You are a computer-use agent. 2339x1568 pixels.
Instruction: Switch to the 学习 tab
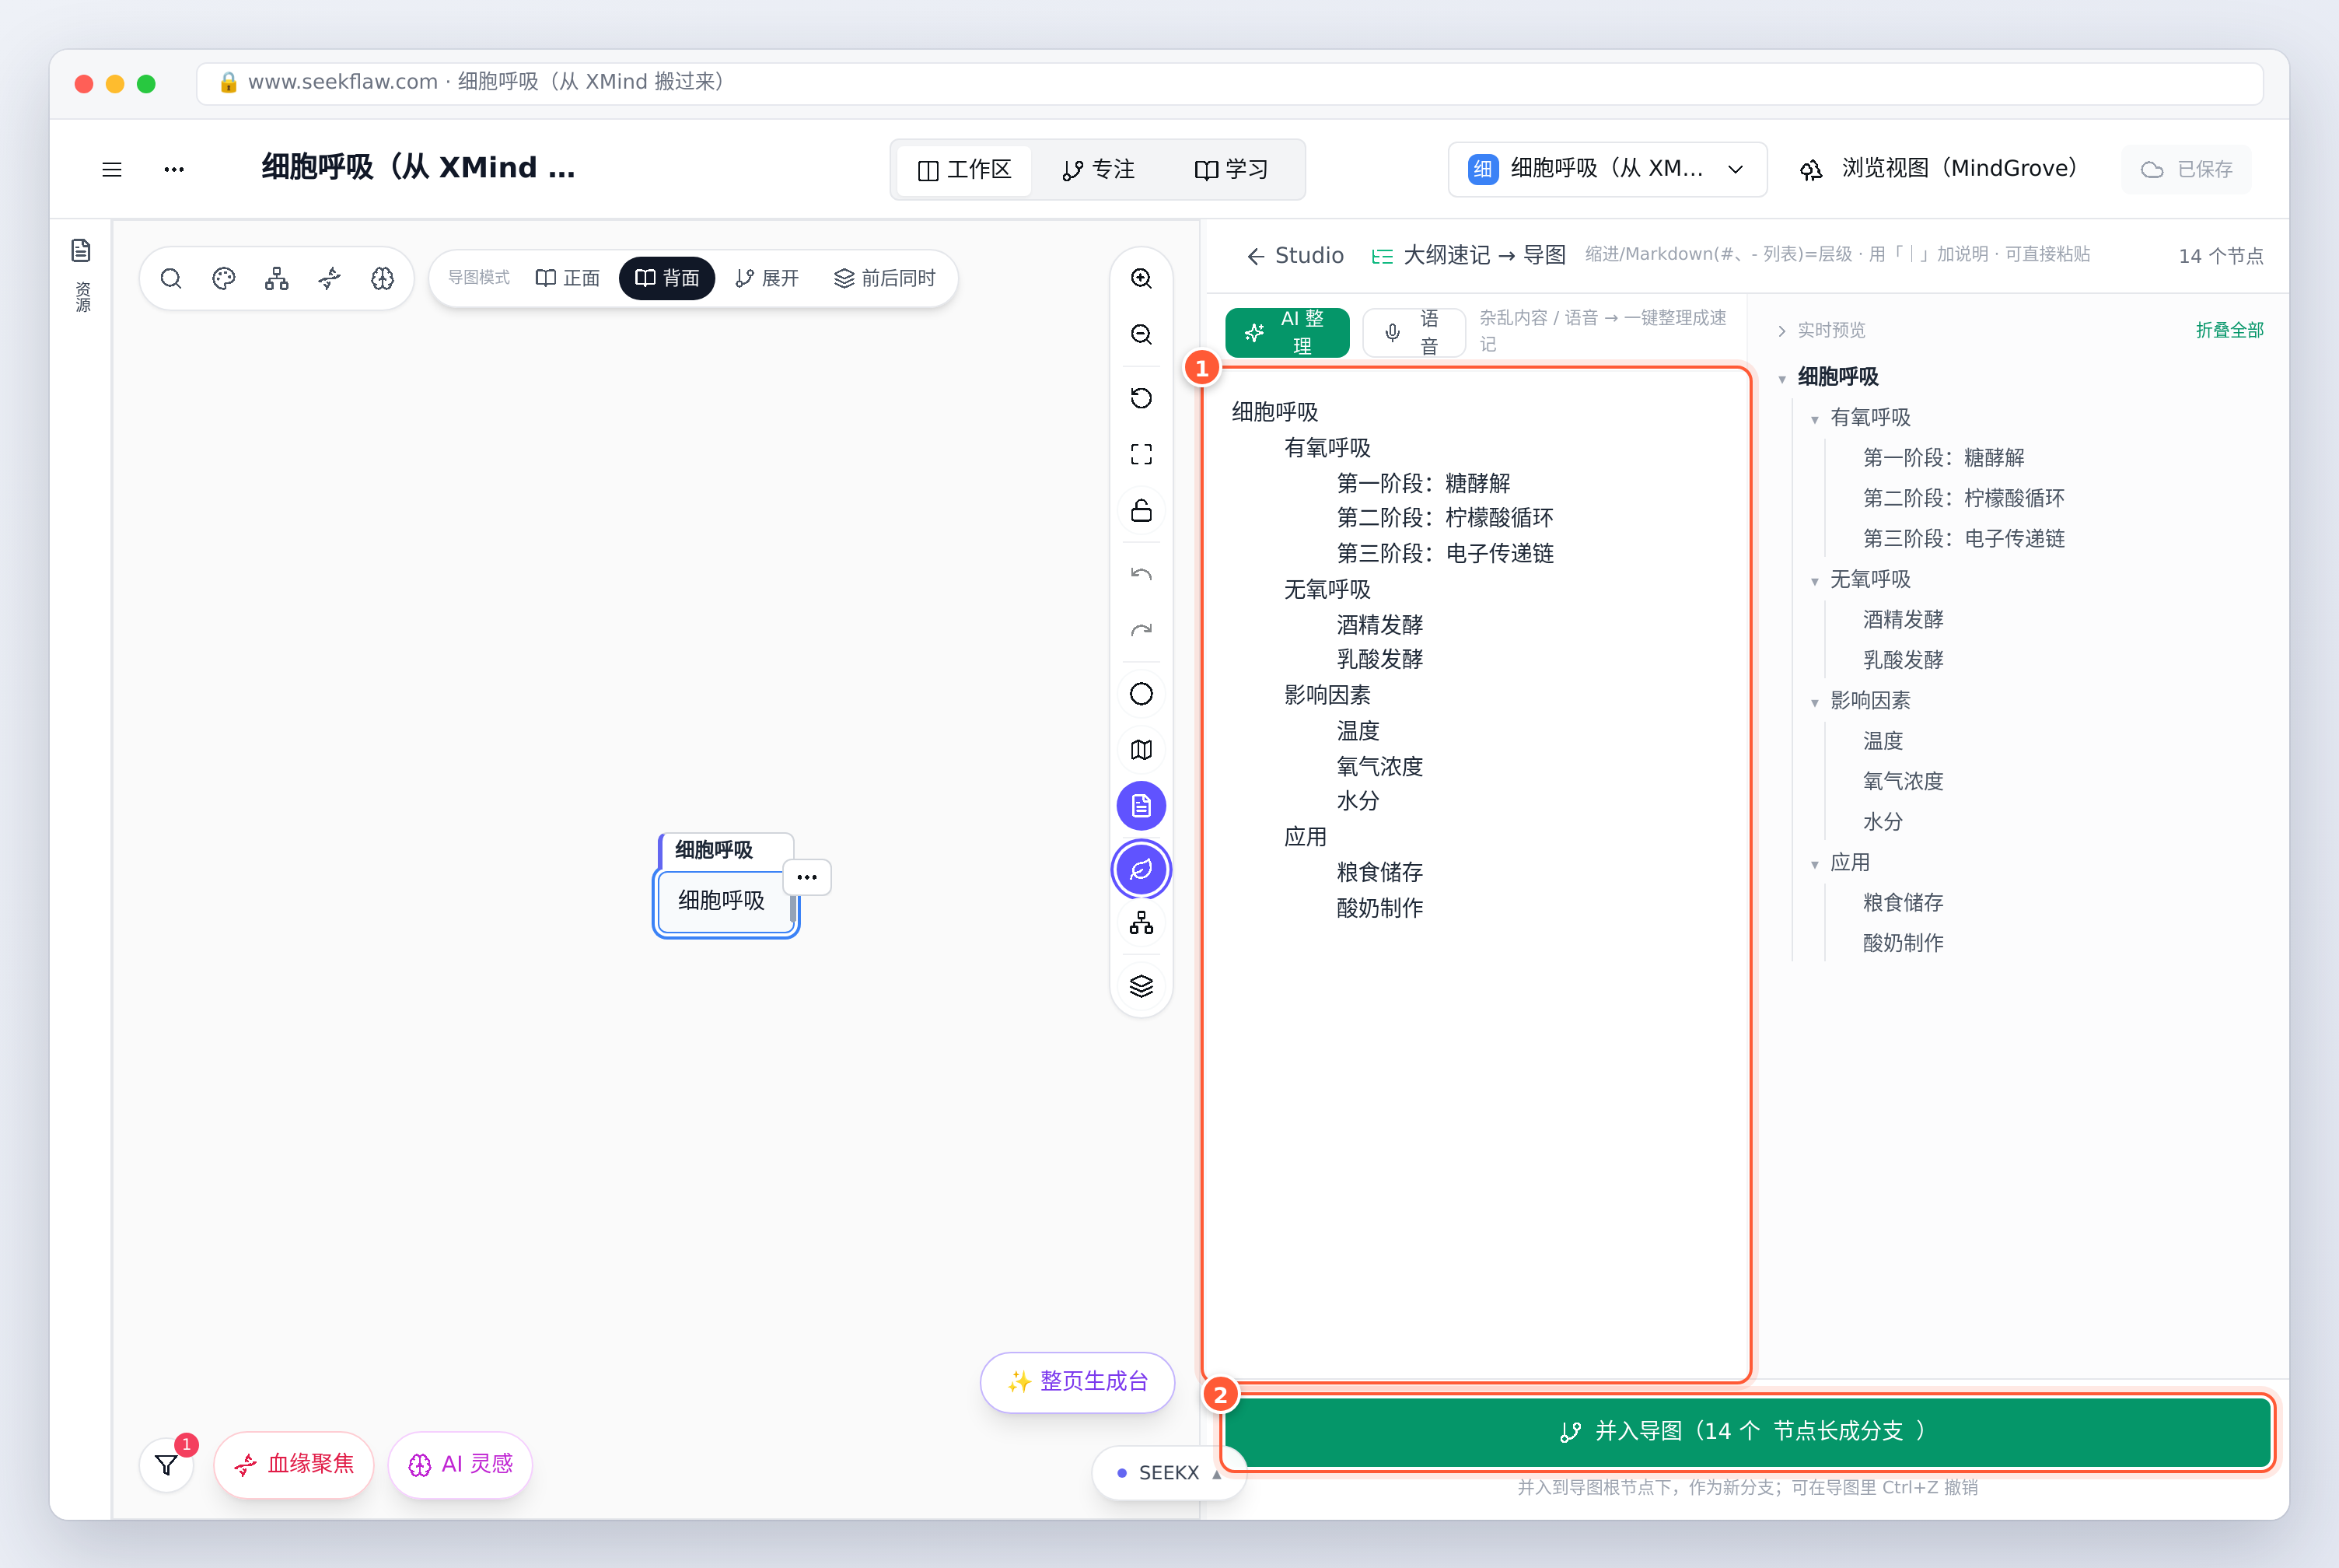[1232, 170]
